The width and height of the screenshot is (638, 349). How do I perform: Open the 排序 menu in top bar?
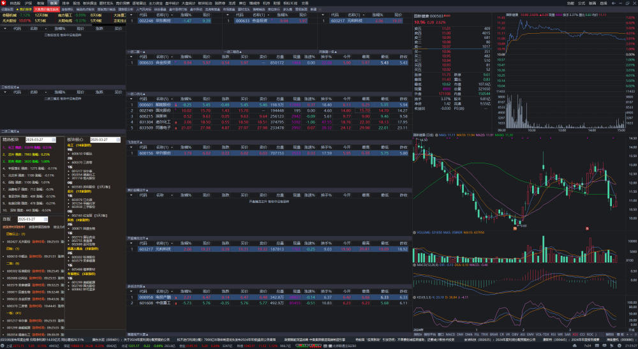[66, 3]
